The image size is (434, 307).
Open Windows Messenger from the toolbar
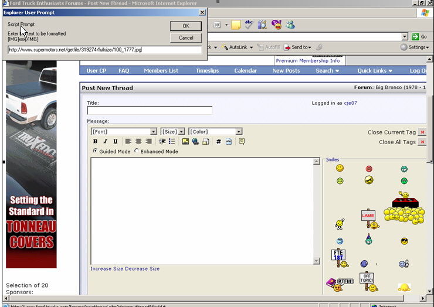pos(290,25)
